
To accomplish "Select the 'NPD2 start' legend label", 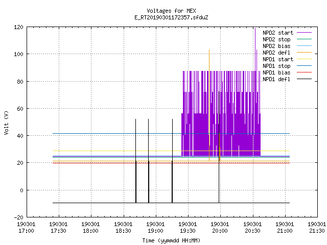I will [x=278, y=33].
